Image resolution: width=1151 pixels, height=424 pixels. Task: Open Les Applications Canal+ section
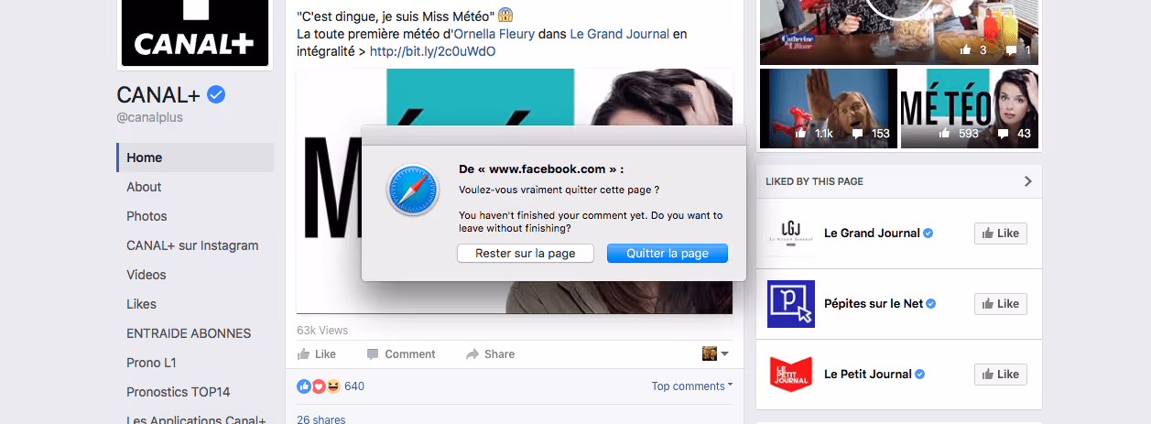[196, 420]
